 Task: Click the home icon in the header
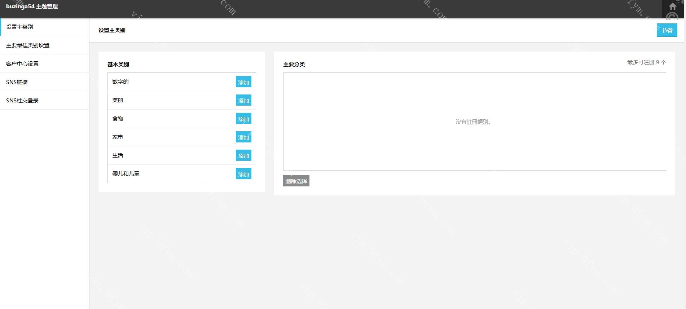(673, 6)
